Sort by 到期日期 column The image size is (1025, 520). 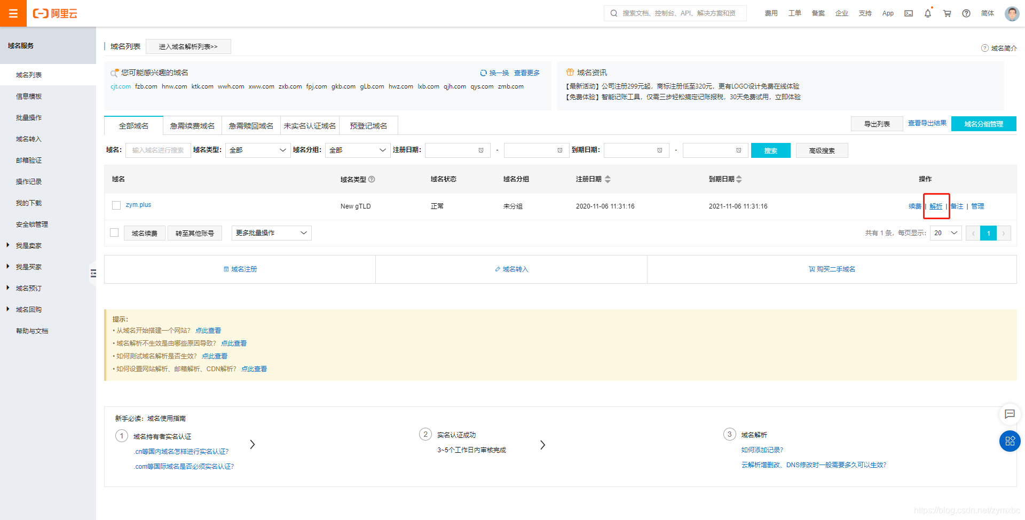(x=739, y=179)
